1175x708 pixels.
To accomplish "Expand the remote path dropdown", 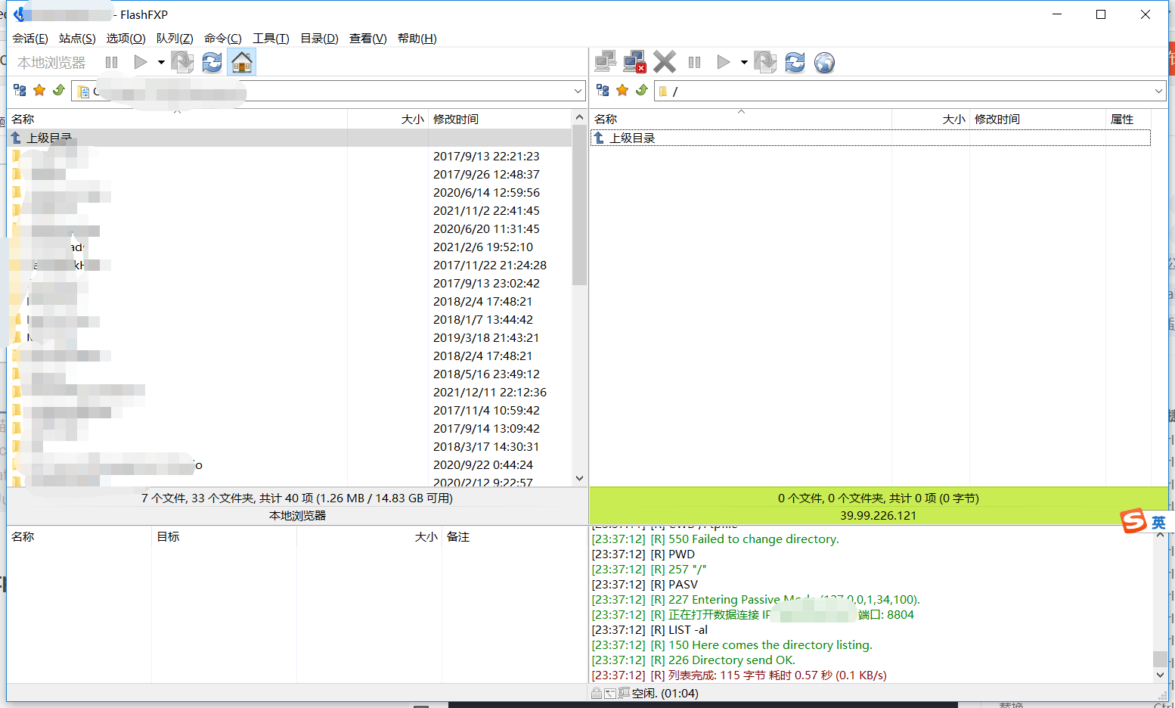I will 1160,90.
